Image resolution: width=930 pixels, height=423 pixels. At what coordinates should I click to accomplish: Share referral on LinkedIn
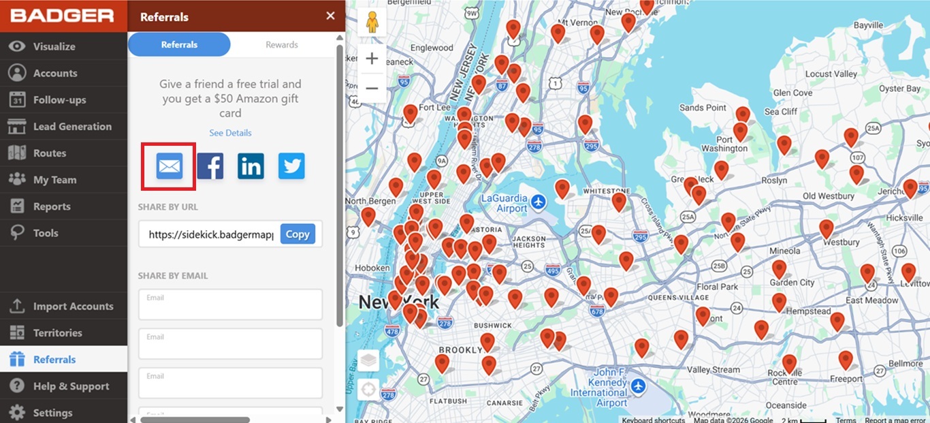pyautogui.click(x=251, y=166)
